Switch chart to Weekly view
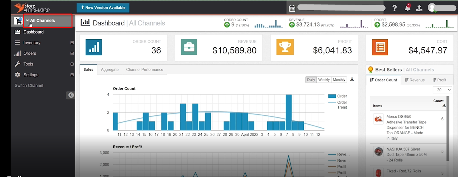 pos(324,80)
